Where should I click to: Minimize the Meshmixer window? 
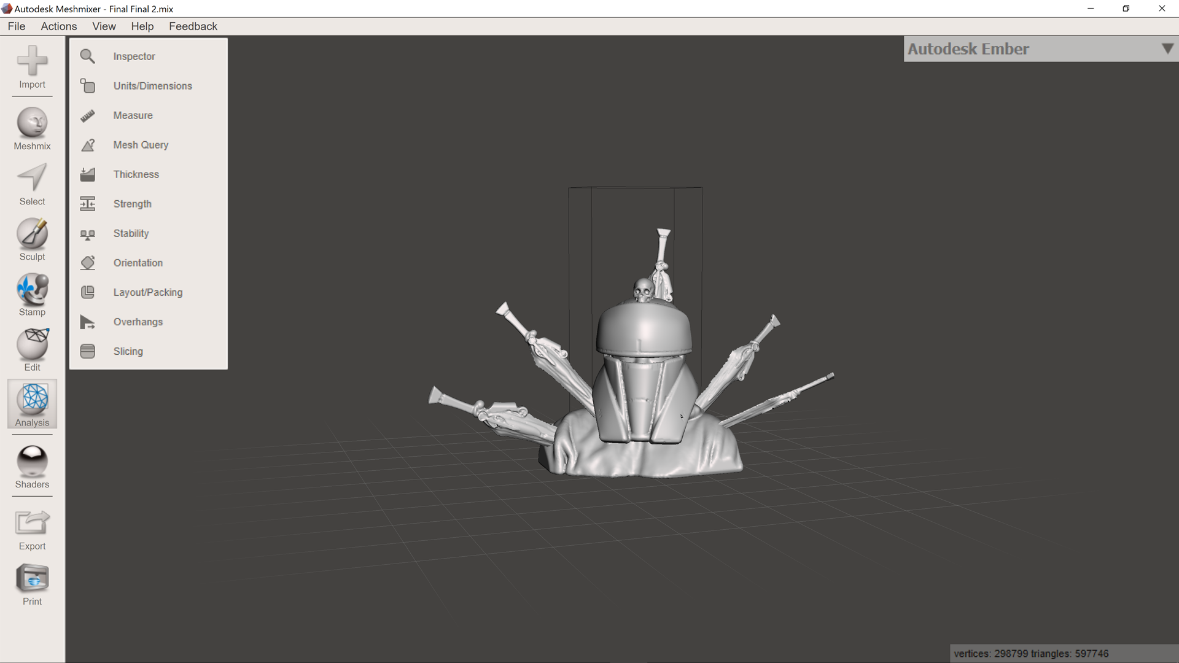click(x=1091, y=9)
